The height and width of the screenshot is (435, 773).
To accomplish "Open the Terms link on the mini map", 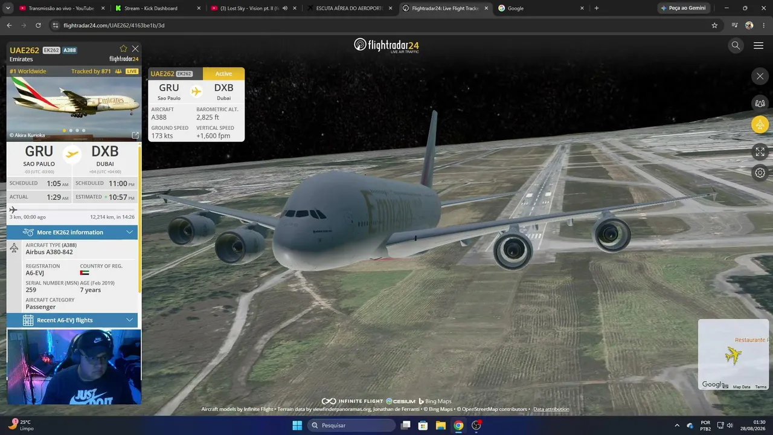I will [761, 387].
